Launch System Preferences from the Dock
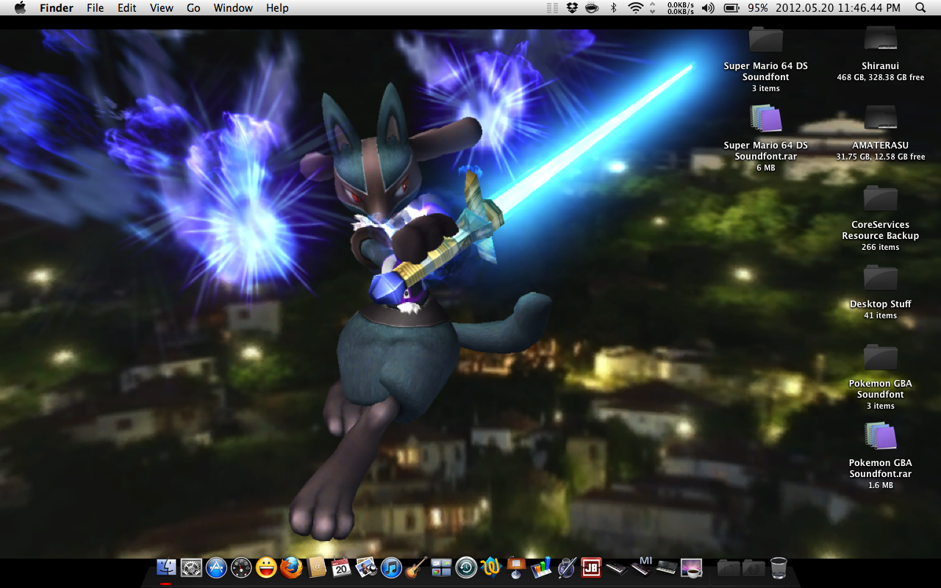 click(191, 567)
